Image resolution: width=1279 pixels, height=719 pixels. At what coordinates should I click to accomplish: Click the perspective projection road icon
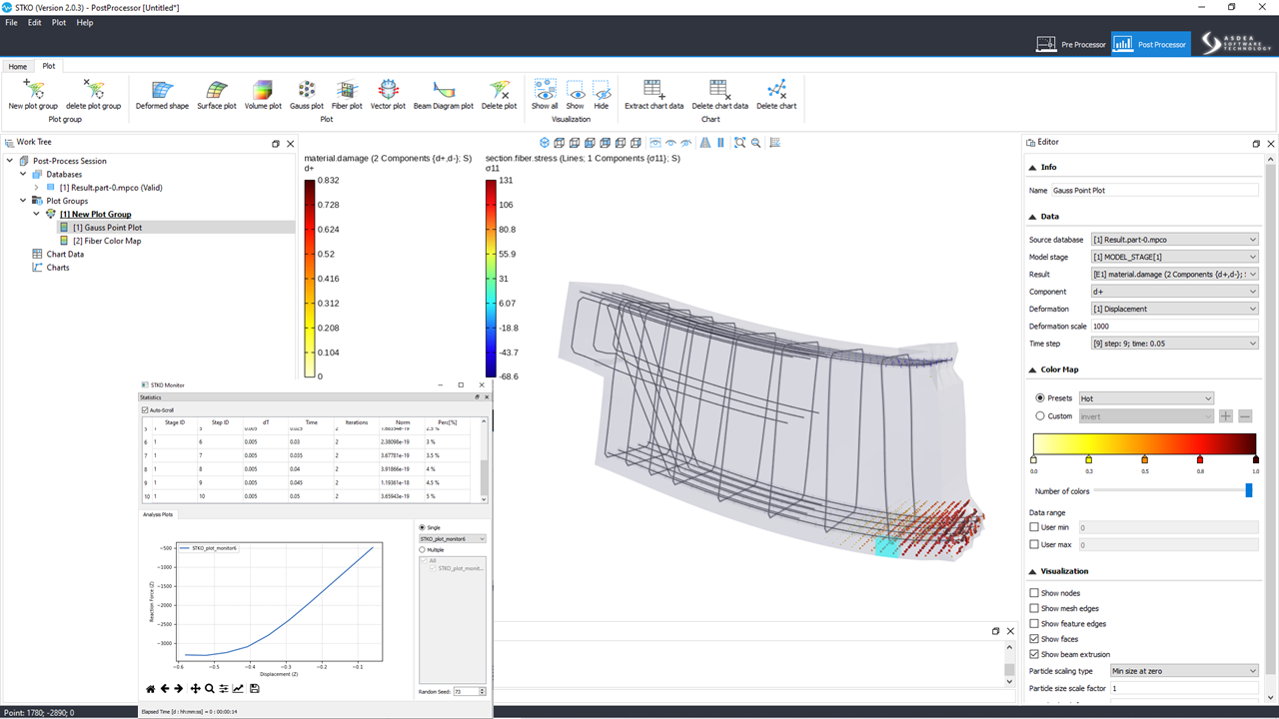pos(705,143)
